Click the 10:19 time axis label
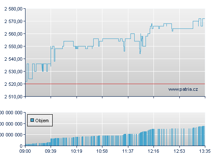This screenshot has width=212, height=159. click(x=77, y=151)
